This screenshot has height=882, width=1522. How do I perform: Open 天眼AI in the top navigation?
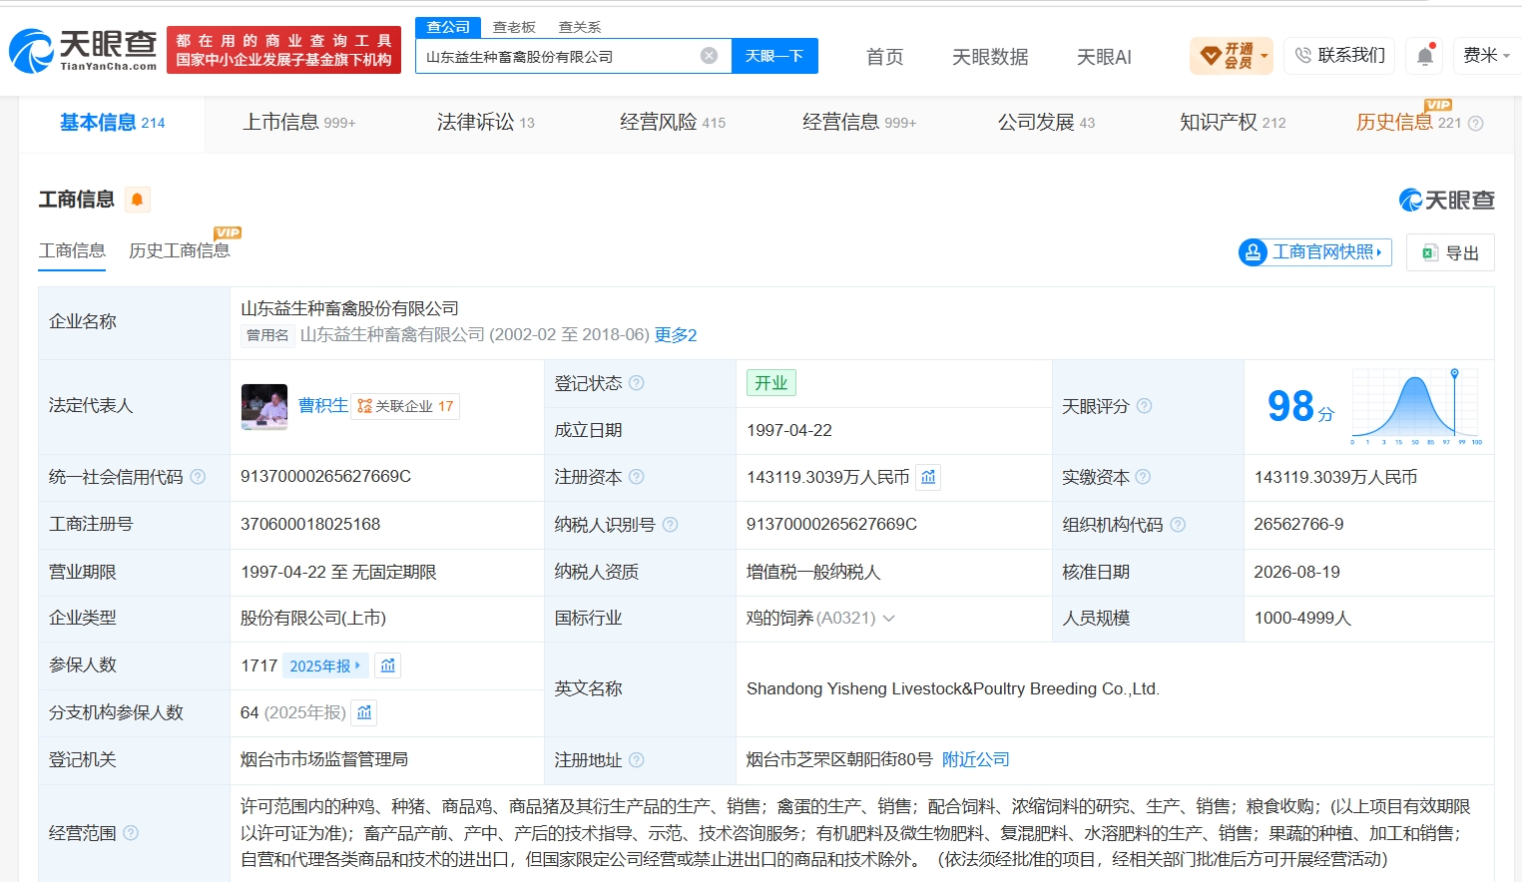coord(1104,57)
